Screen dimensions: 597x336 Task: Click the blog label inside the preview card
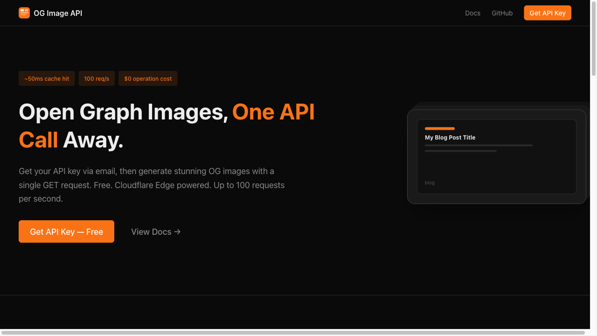pyautogui.click(x=430, y=182)
